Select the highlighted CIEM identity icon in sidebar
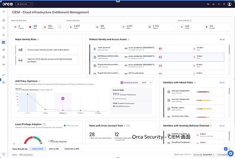Screen dimensions: 235x158 coord(4,42)
